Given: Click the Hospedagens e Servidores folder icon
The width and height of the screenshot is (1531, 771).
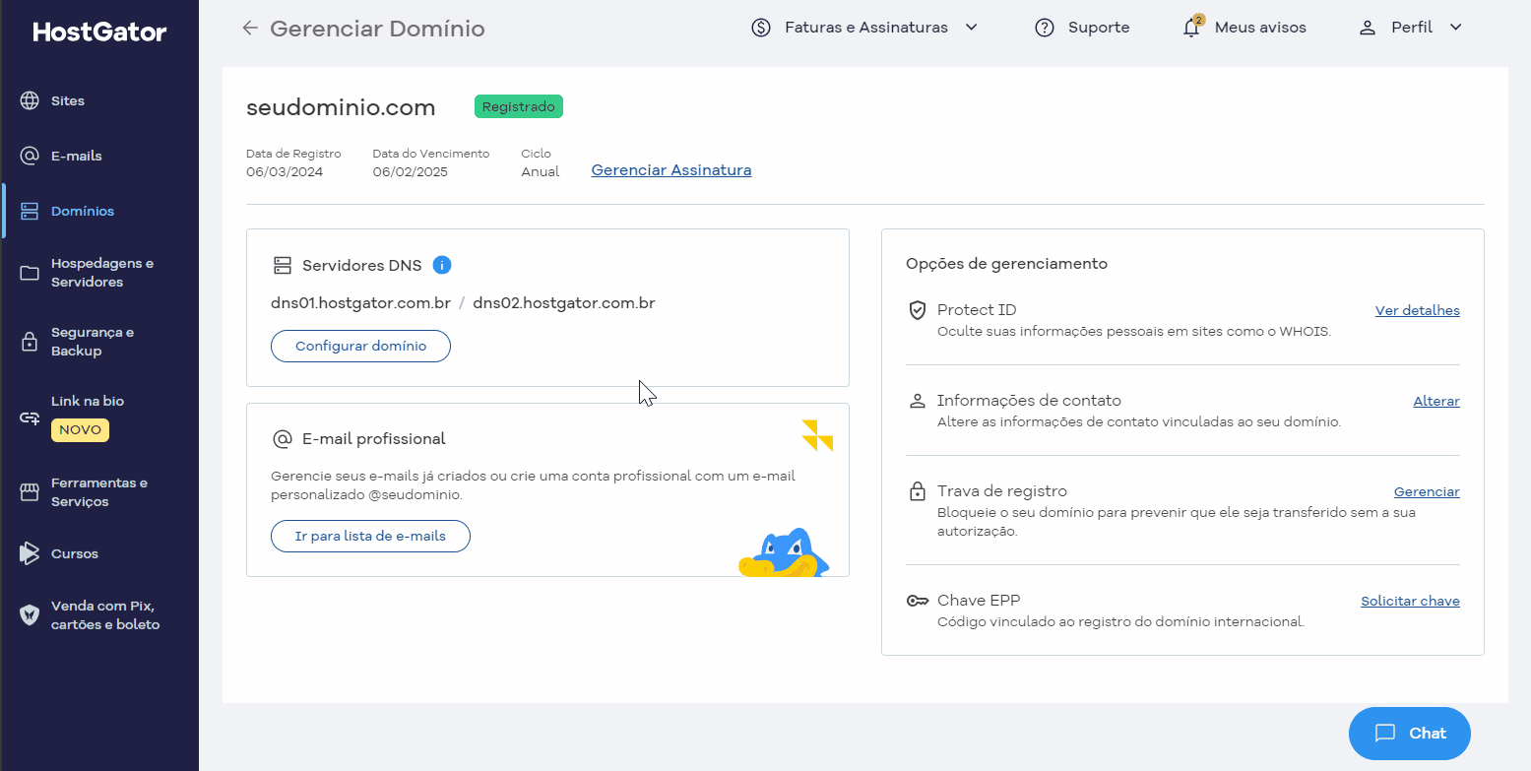Looking at the screenshot, I should click(30, 273).
